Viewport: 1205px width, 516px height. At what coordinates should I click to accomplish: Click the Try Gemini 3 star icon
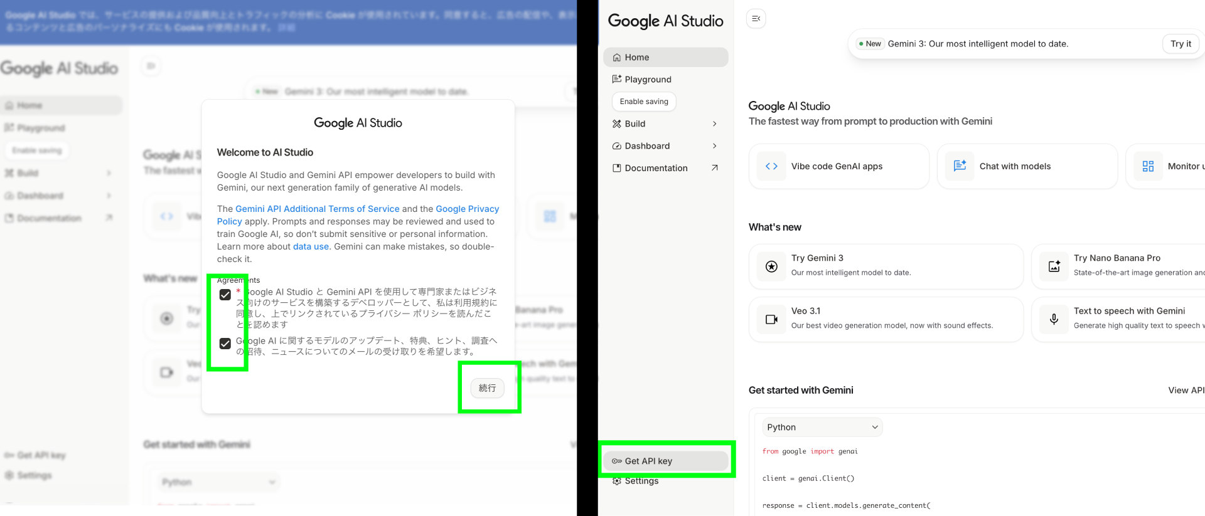(771, 266)
